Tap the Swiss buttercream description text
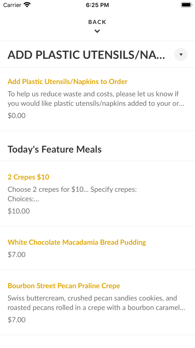This screenshot has height=348, width=195. [96, 303]
